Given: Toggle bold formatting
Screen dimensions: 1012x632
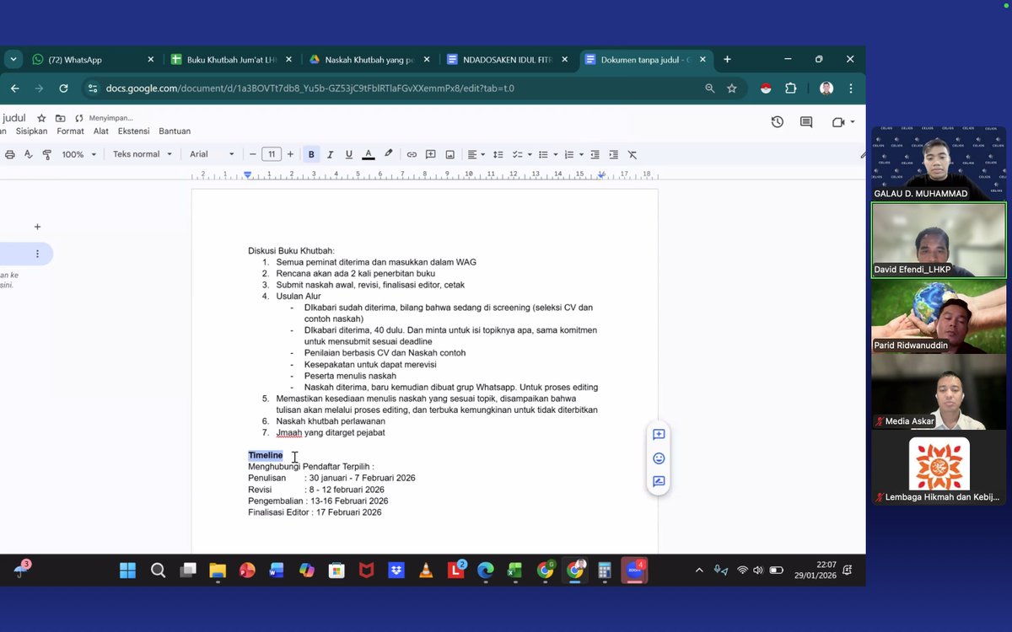Looking at the screenshot, I should 311,154.
